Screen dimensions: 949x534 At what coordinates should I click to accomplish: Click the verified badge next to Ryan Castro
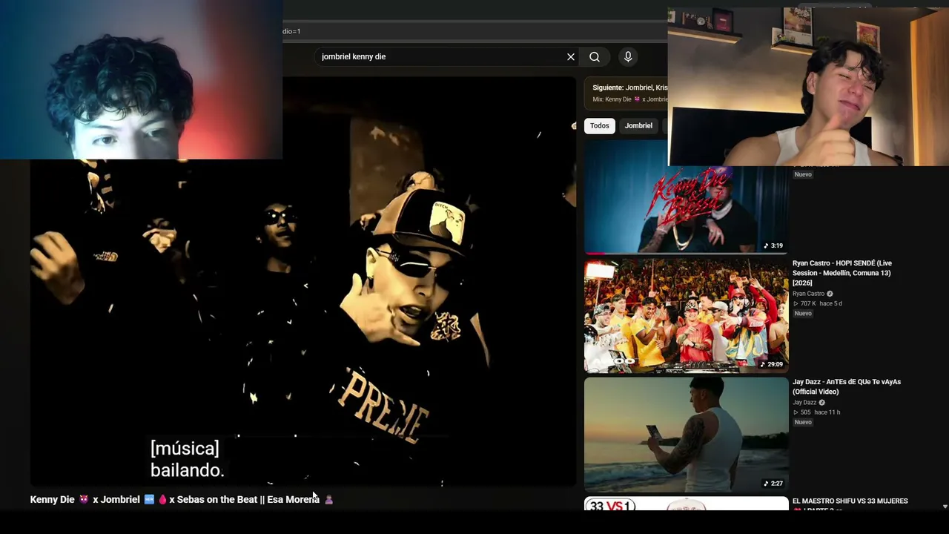coord(830,294)
